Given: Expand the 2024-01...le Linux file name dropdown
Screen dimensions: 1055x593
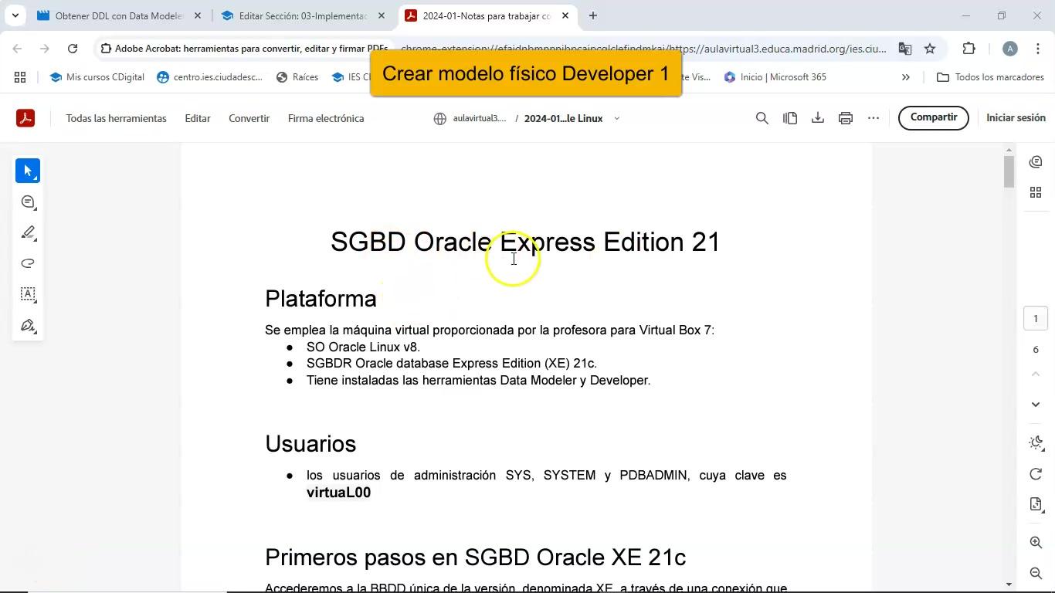Looking at the screenshot, I should (616, 118).
